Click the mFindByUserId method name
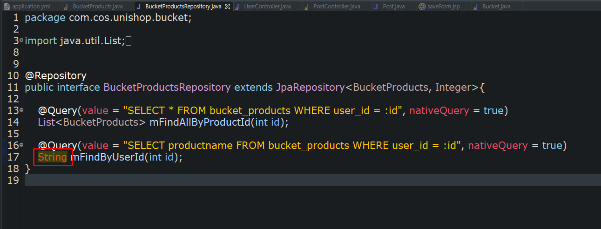 [107, 157]
